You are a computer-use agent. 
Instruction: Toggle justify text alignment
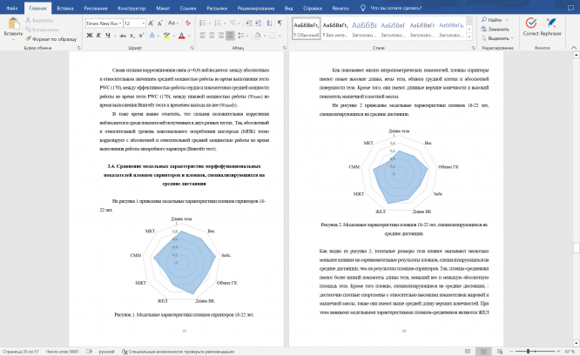point(230,36)
